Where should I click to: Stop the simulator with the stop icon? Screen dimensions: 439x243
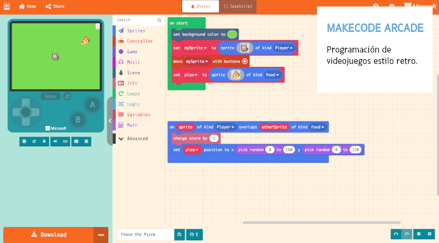point(24,141)
